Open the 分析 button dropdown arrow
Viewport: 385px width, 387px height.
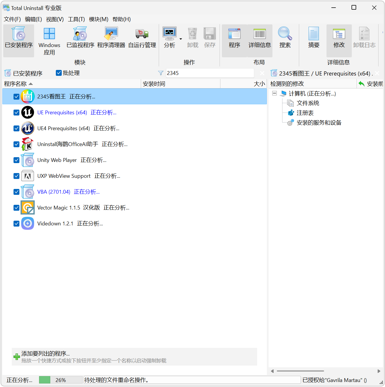(181, 39)
